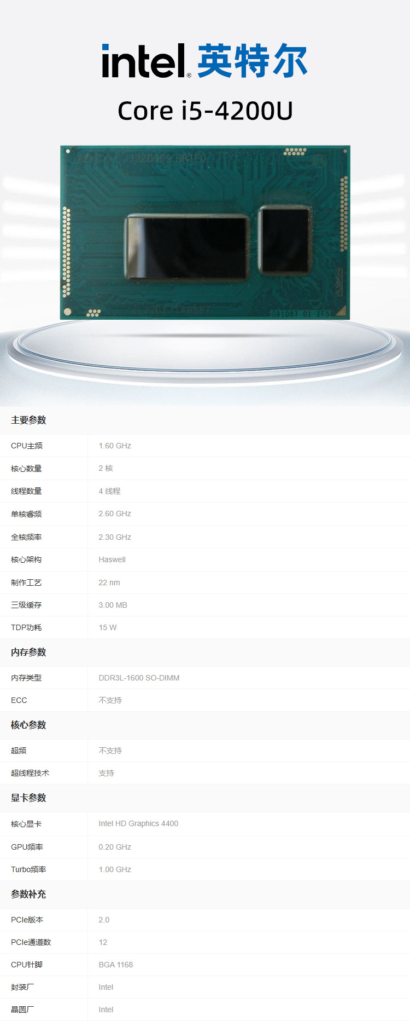Click the 超线程技术 label
The width and height of the screenshot is (410, 1021).
30,773
